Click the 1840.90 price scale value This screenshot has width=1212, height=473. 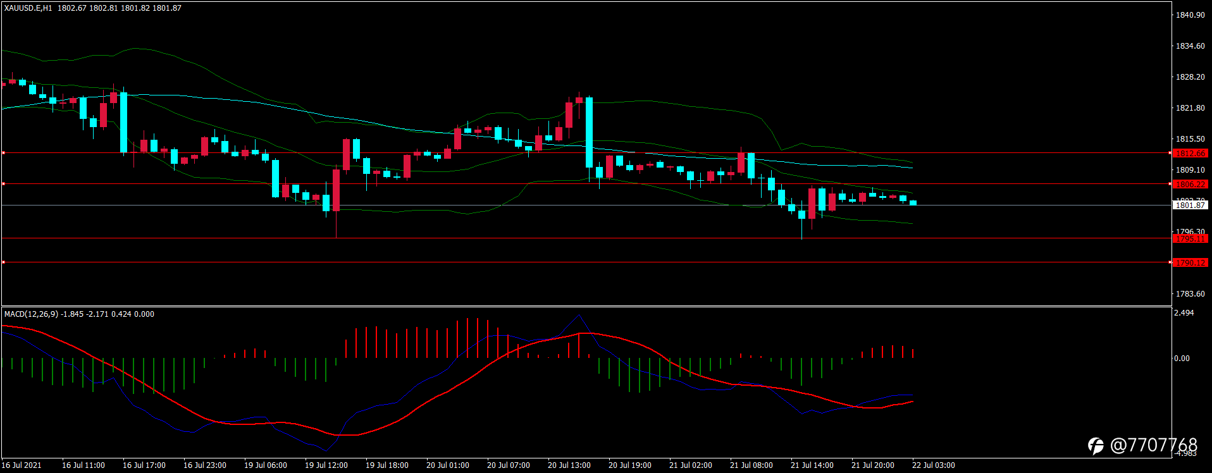click(x=1190, y=15)
